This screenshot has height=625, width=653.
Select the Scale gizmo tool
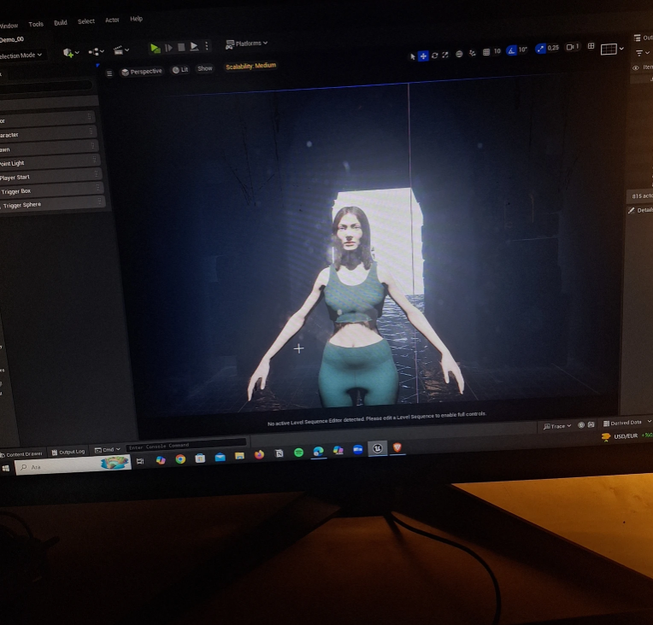(445, 55)
